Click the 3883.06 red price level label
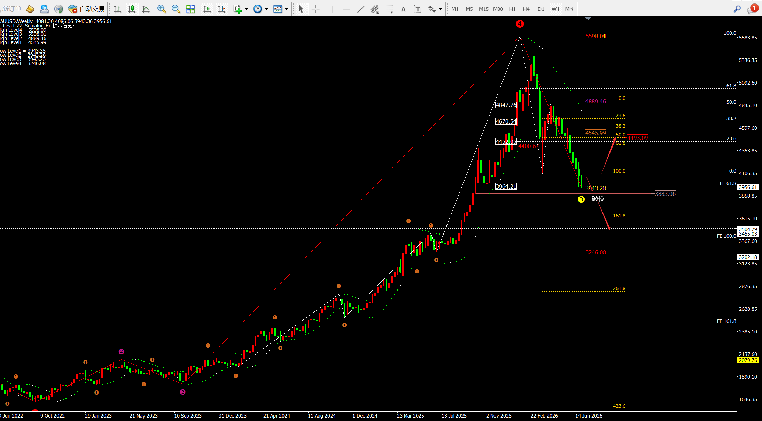Viewport: 762px width, 421px height. point(665,194)
